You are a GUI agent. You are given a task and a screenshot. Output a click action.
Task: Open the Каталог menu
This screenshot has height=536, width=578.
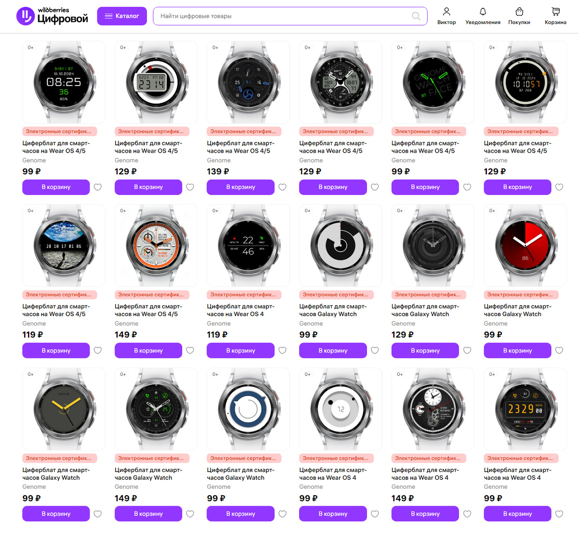pos(122,16)
